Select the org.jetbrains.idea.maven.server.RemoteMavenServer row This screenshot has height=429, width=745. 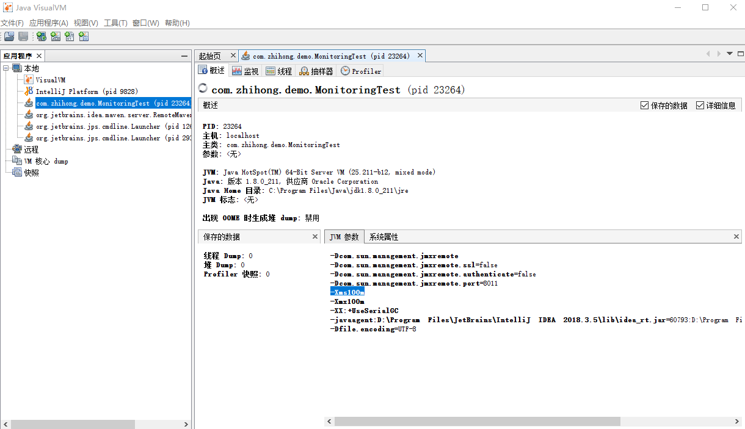(114, 115)
